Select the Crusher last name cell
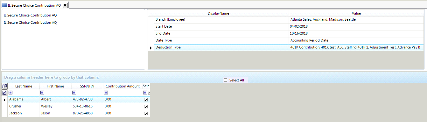 [x=24, y=106]
